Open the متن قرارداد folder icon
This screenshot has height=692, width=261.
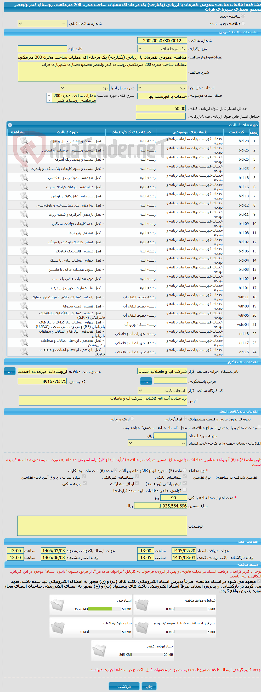click(x=141, y=628)
